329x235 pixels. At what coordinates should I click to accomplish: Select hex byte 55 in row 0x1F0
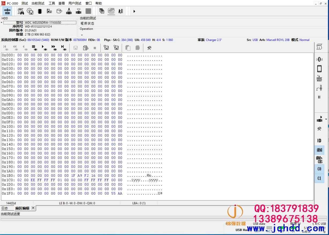(x=114, y=193)
